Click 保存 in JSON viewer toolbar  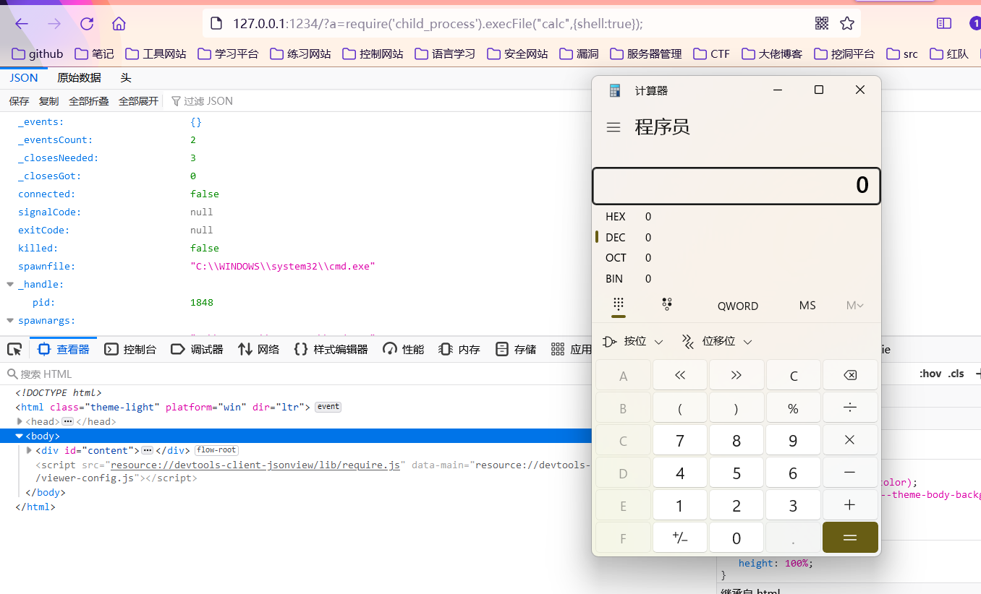(20, 101)
